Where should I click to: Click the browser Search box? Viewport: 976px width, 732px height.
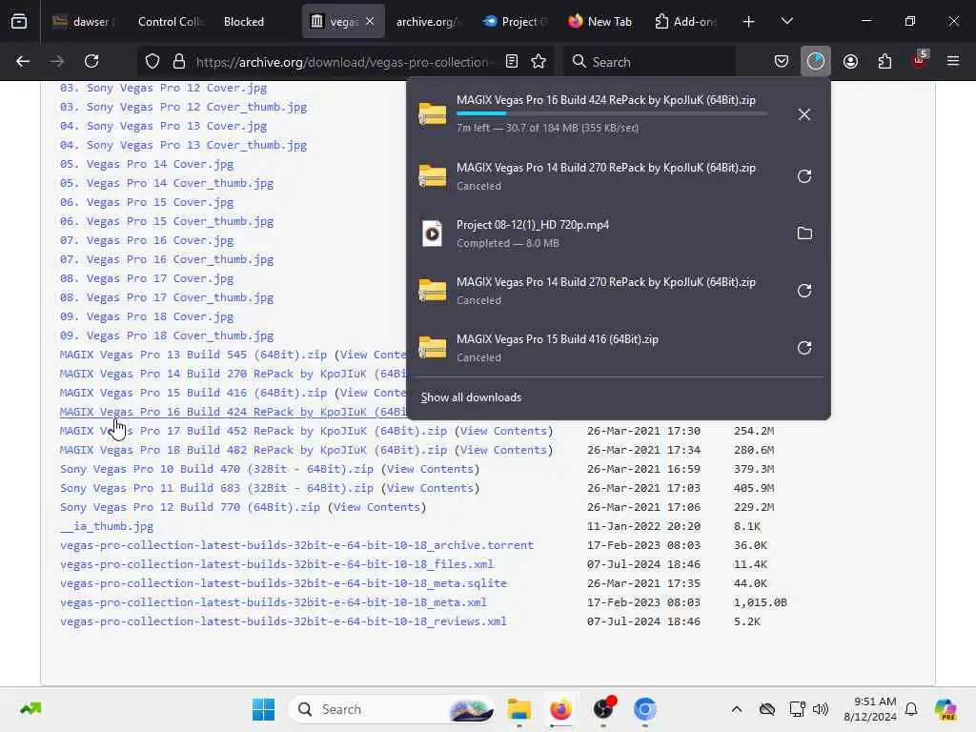pos(649,62)
